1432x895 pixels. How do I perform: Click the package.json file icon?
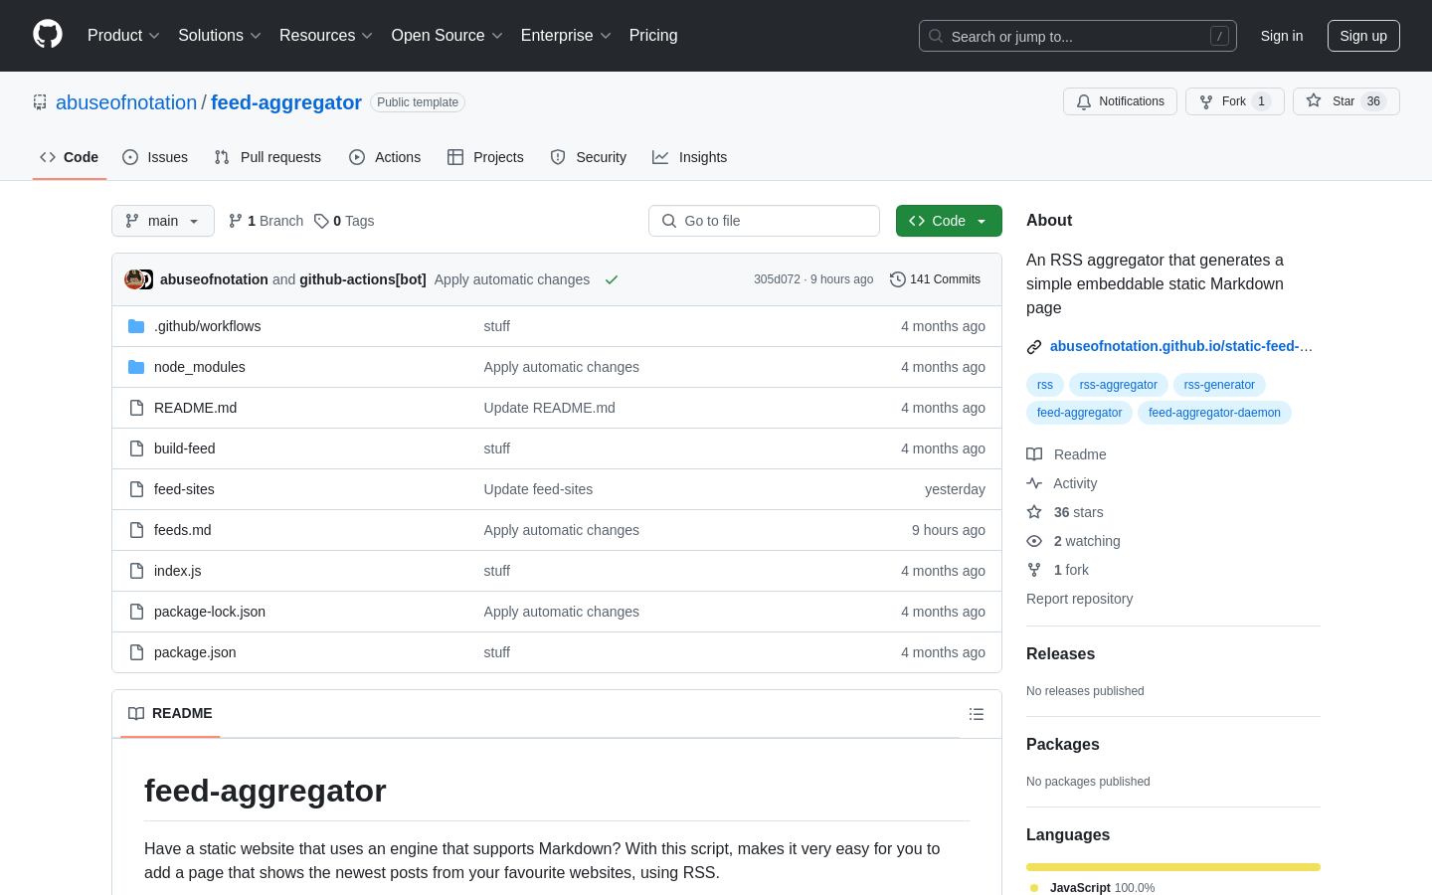[x=136, y=652]
